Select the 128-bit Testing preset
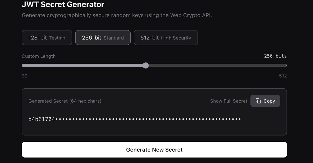The width and height of the screenshot is (313, 163). click(47, 38)
